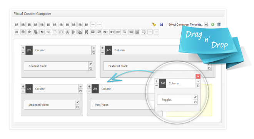Edit the Embeded Video element

pyautogui.click(x=78, y=102)
